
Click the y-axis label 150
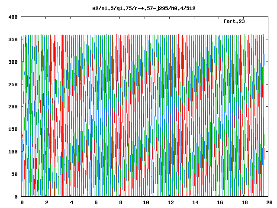13,129
